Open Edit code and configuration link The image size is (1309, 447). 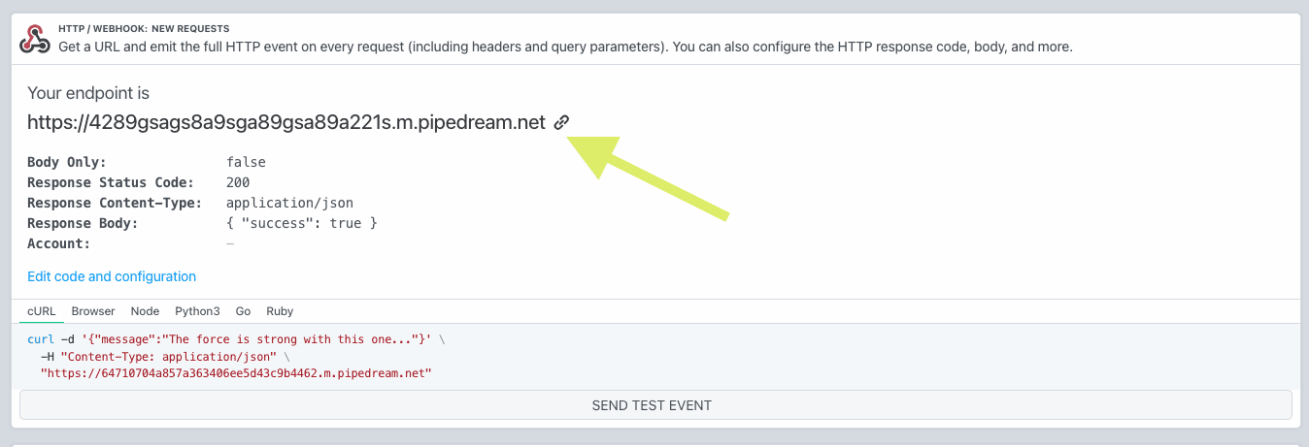[112, 276]
